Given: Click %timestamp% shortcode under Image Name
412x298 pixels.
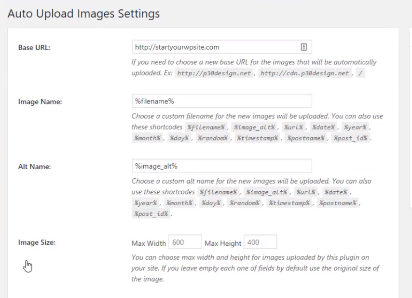Looking at the screenshot, I should click(x=258, y=138).
